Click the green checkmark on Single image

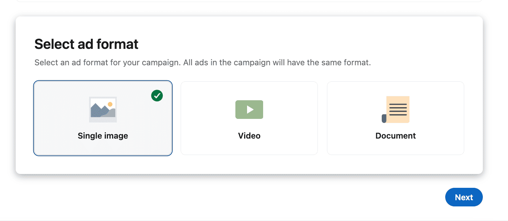click(157, 96)
